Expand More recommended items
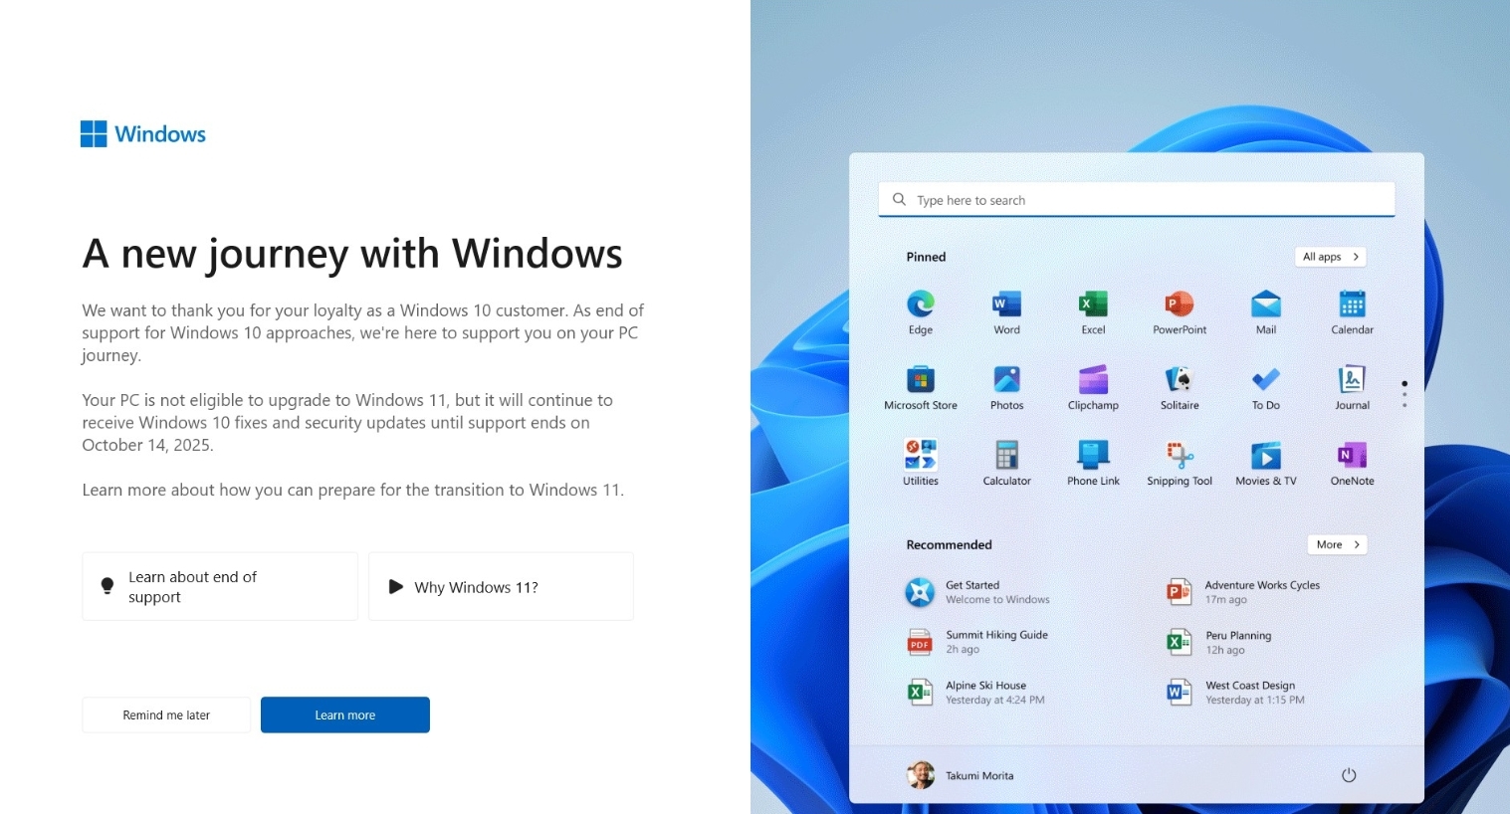Screen dimensions: 1510x814 pos(1337,544)
